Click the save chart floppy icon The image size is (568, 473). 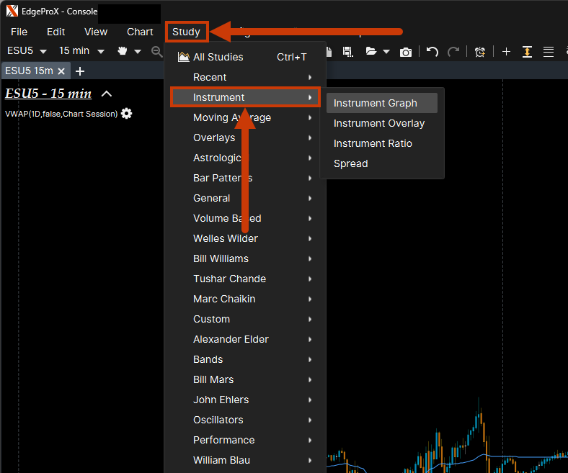point(347,51)
